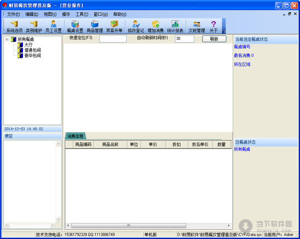Open the 文件 menu
The image size is (300, 239).
click(13, 14)
